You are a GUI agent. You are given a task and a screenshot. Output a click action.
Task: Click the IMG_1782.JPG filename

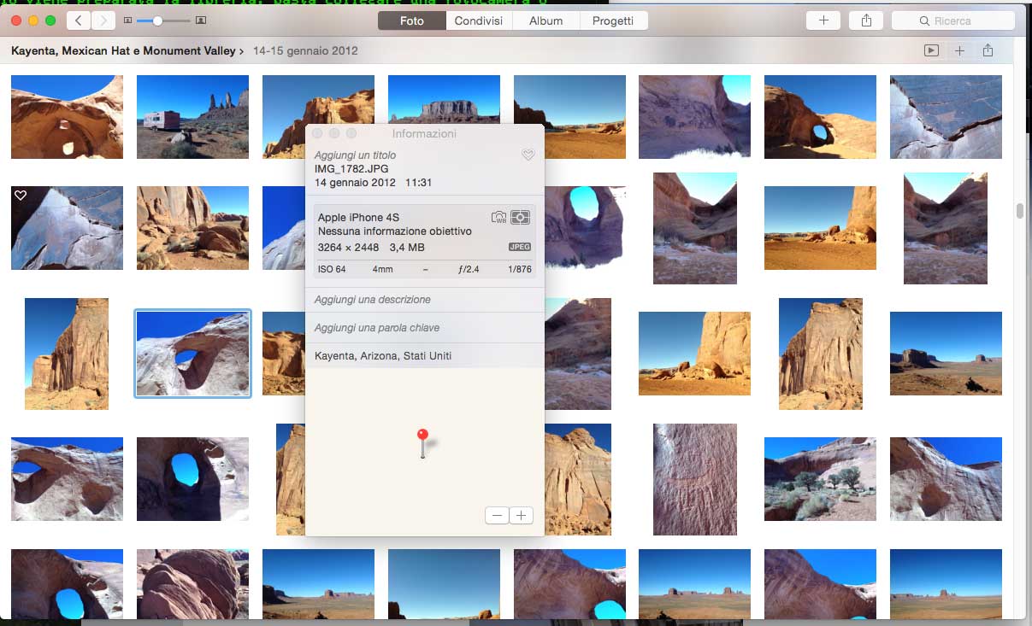tap(351, 169)
